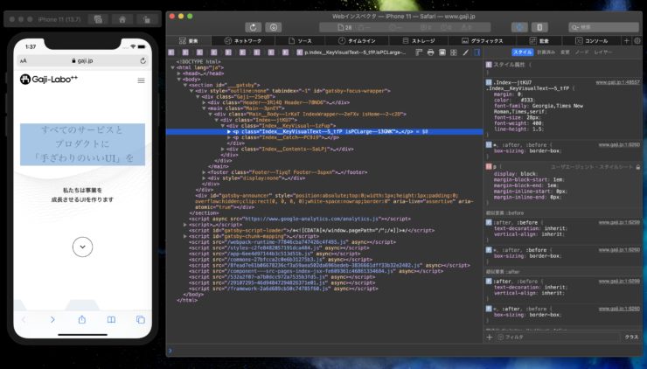Switch to the 監査 audit tab
Image resolution: width=647 pixels, height=369 pixels.
[539, 41]
